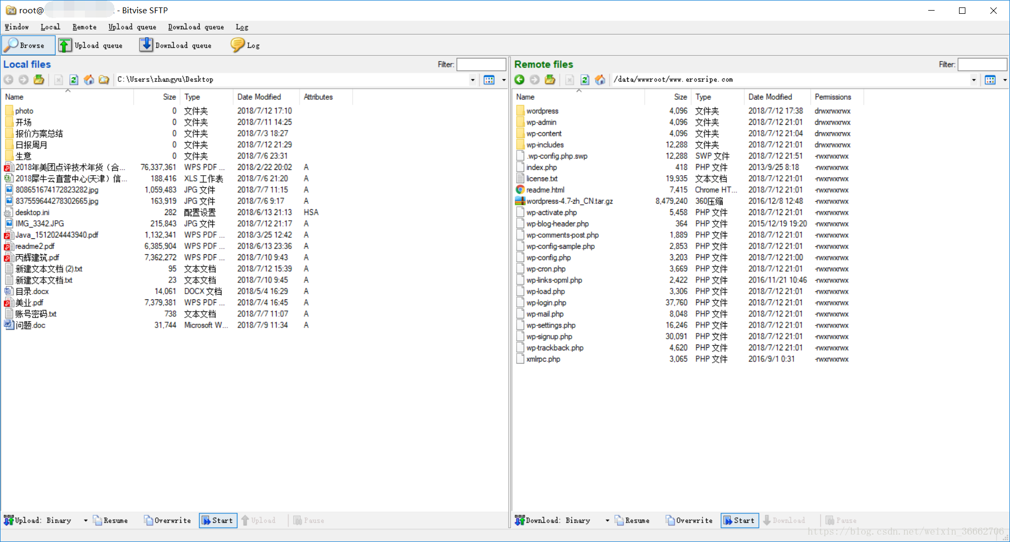Open the Upload queue menu
The image size is (1010, 542).
[x=132, y=27]
